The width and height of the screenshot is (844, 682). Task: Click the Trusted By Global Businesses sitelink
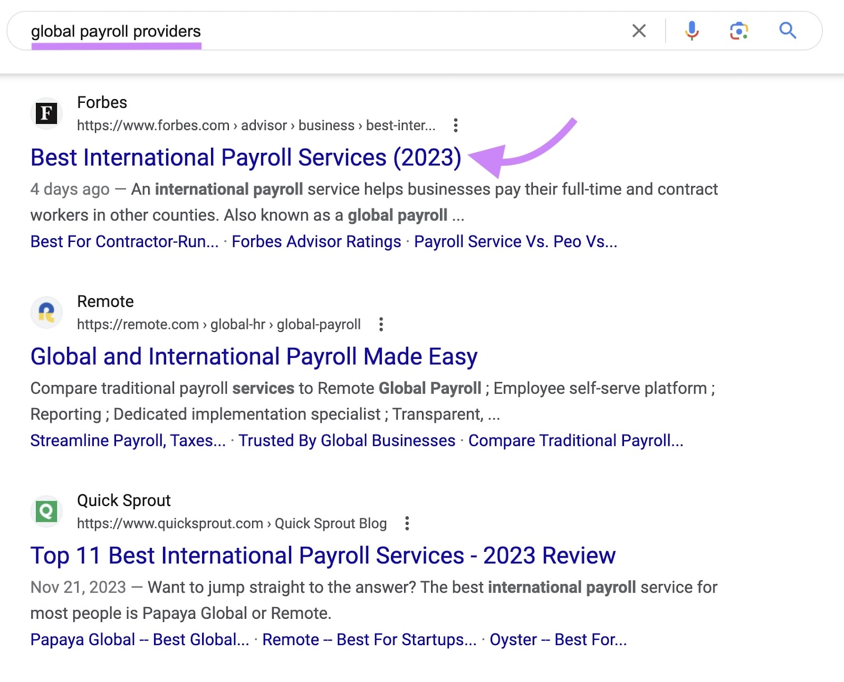(347, 440)
